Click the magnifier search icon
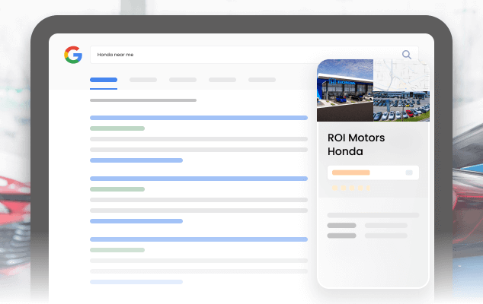 point(407,55)
